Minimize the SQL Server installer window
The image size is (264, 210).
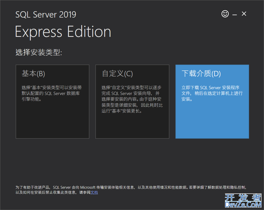(x=234, y=15)
